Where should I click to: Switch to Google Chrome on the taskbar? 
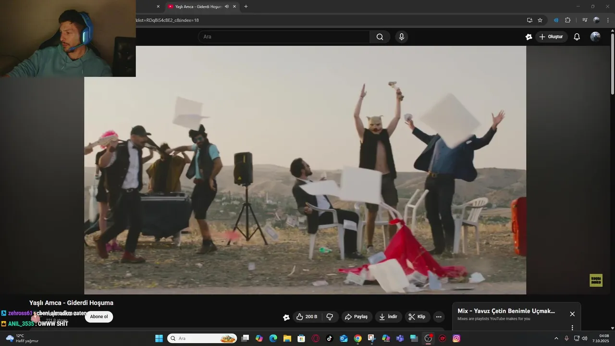click(x=357, y=338)
